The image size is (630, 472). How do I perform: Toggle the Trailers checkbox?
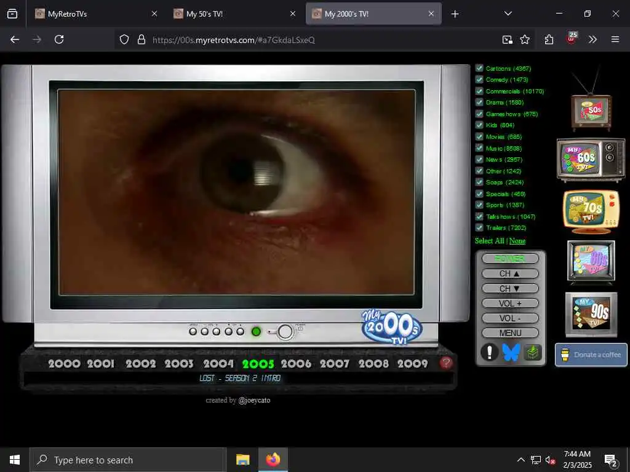(x=479, y=227)
